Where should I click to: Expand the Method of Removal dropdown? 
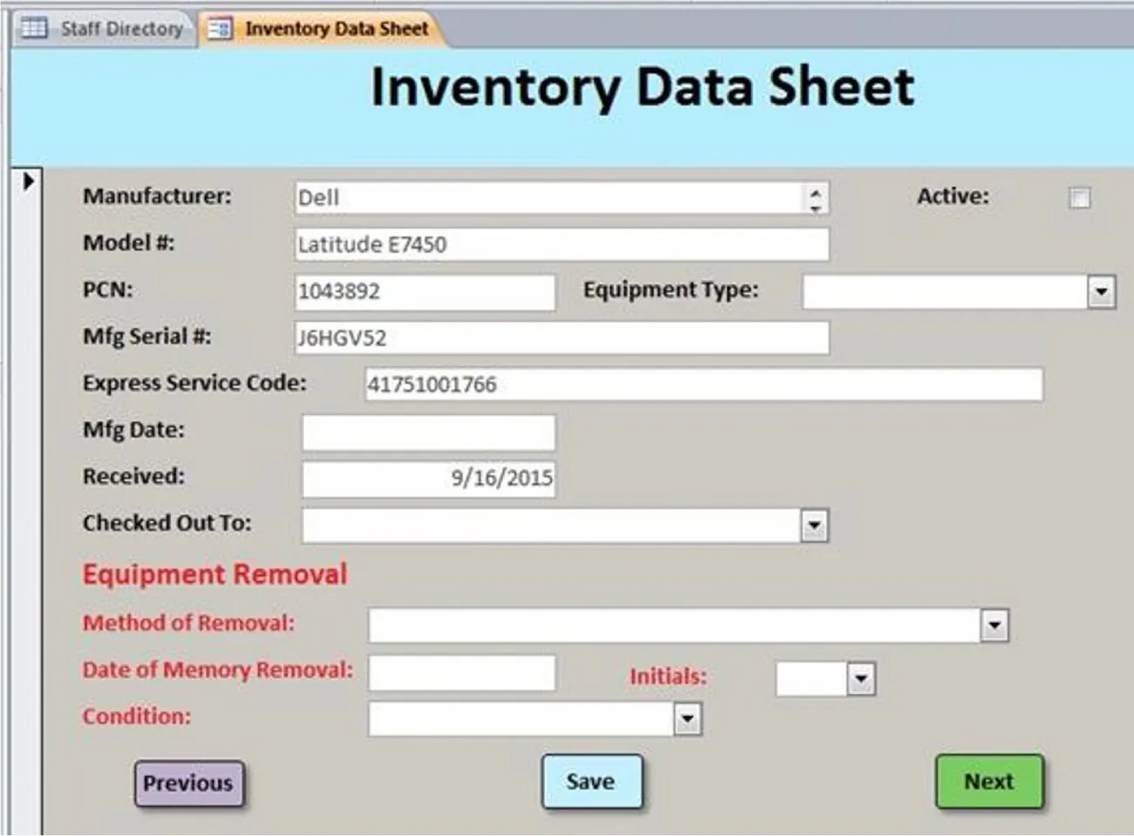(994, 624)
